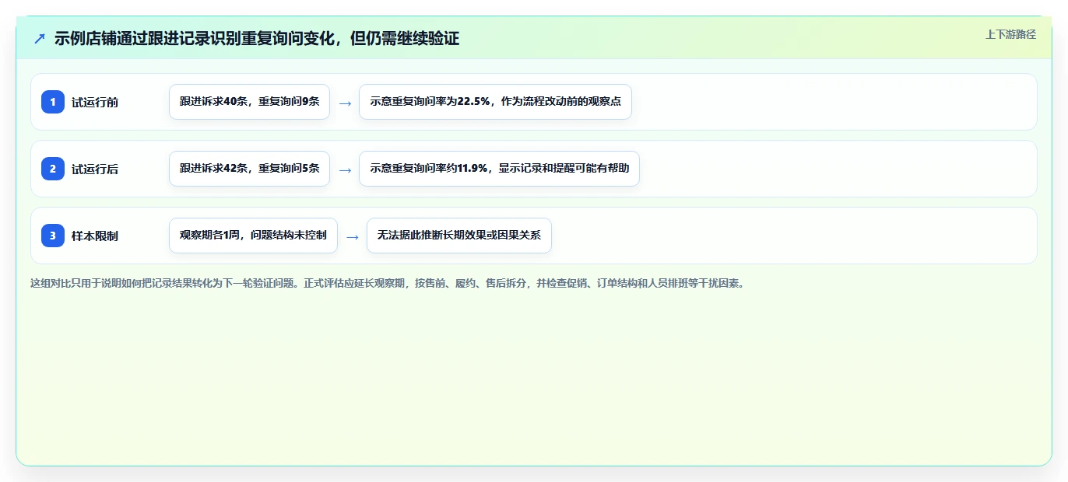1068x482 pixels.
Task: Click the trend arrow icon beside the title
Action: pos(40,38)
